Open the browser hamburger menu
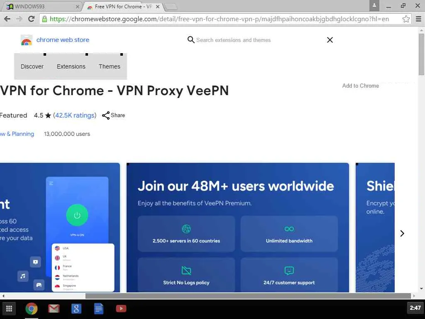The height and width of the screenshot is (319, 425). click(x=418, y=19)
